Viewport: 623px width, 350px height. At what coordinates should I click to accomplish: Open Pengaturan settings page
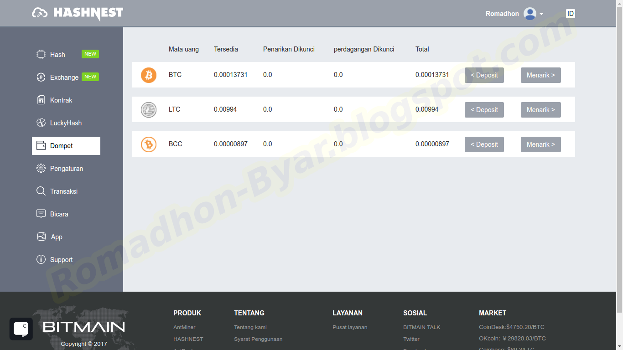point(66,168)
